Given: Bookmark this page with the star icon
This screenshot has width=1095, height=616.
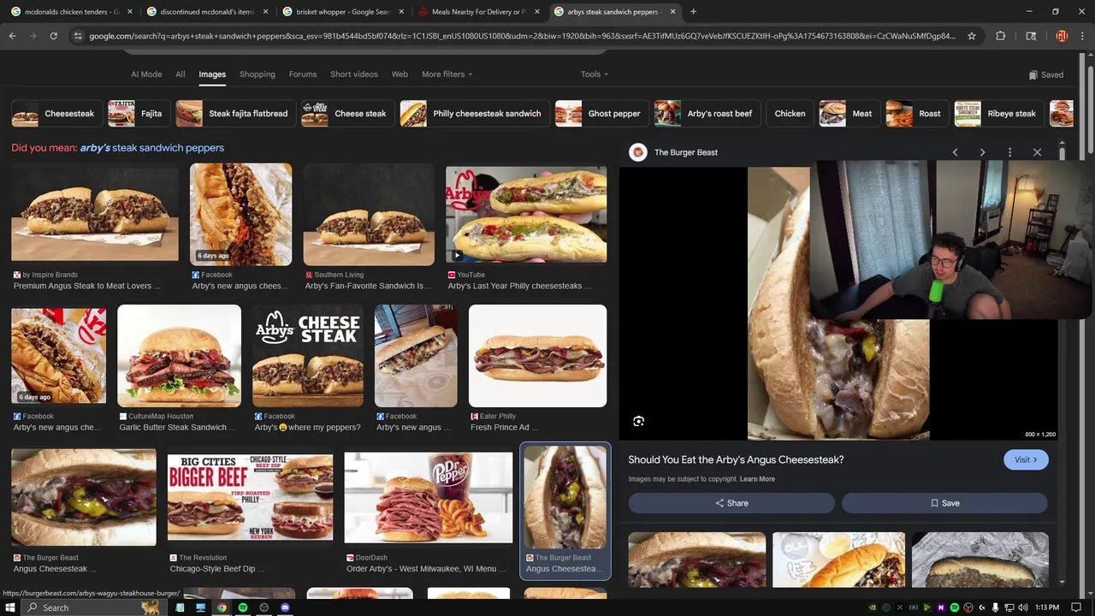Looking at the screenshot, I should (972, 36).
